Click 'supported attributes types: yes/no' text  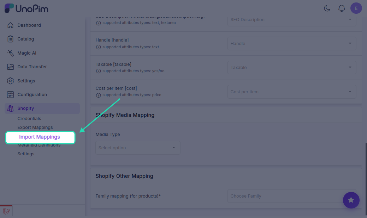(134, 71)
